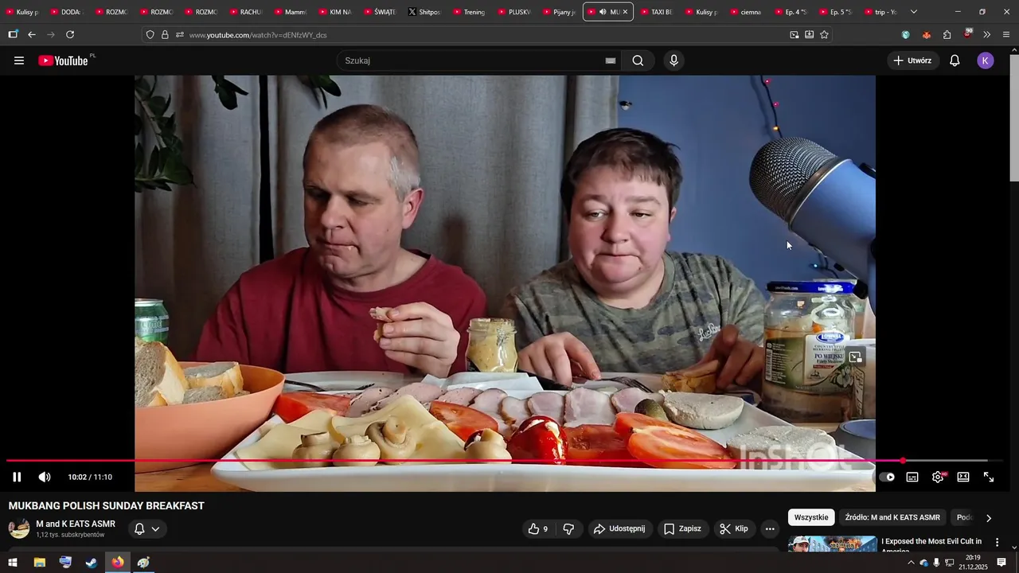Open the three-dot more actions menu under video
Screen dimensions: 1019x573
click(769, 528)
